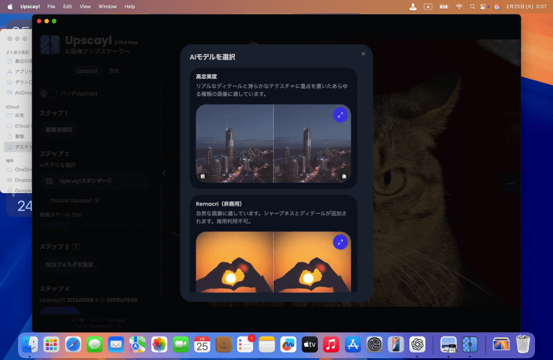Open Music from the Dock
This screenshot has width=553, height=360.
click(x=331, y=344)
